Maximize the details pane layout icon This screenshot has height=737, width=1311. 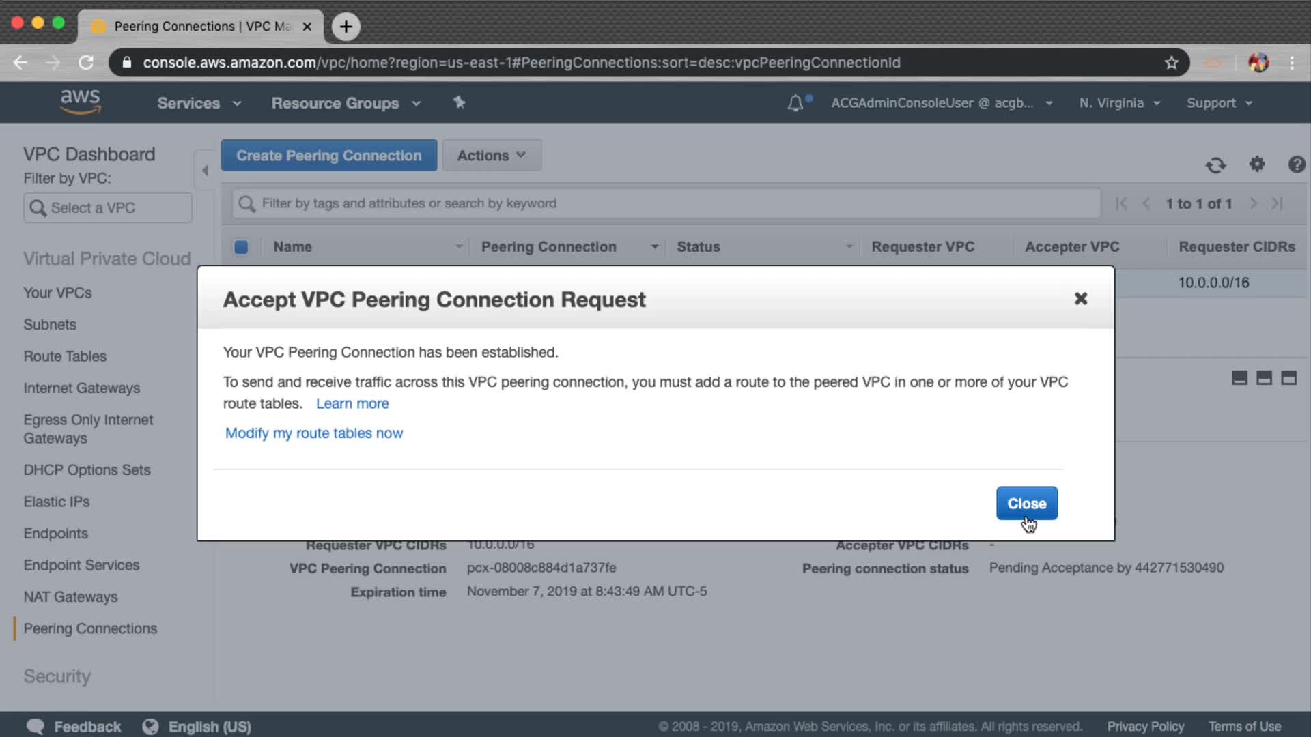point(1288,378)
